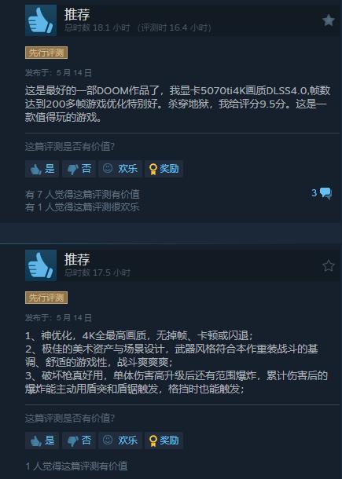
Task: Click the first review text about DOOM
Action: click(178, 104)
